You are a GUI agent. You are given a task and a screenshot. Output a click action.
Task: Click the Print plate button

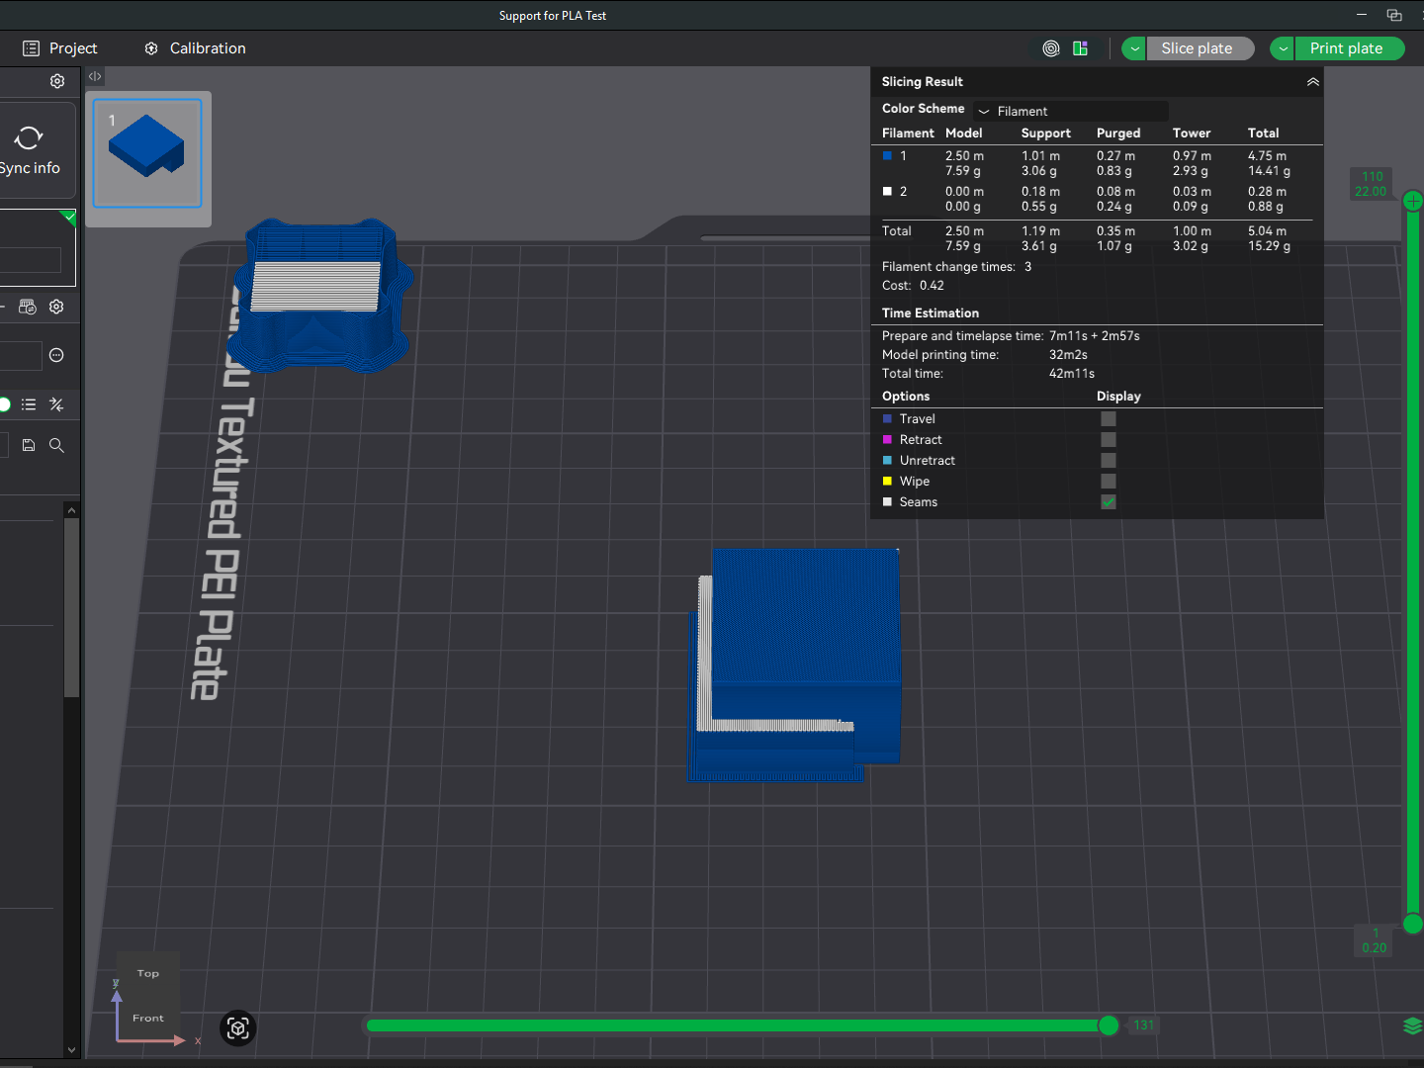[1346, 48]
